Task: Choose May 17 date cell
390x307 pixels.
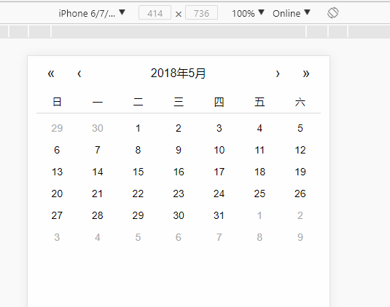Action: (x=219, y=172)
